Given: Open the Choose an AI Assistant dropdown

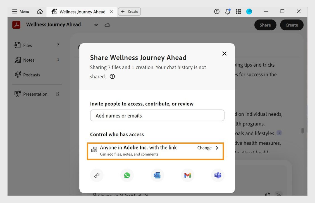Looking at the screenshot, I should point(121,195).
